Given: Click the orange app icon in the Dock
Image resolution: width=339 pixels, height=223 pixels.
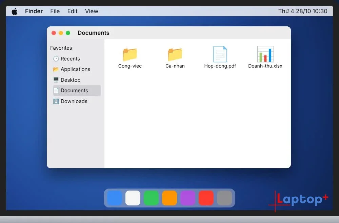Looking at the screenshot, I should click(169, 198).
